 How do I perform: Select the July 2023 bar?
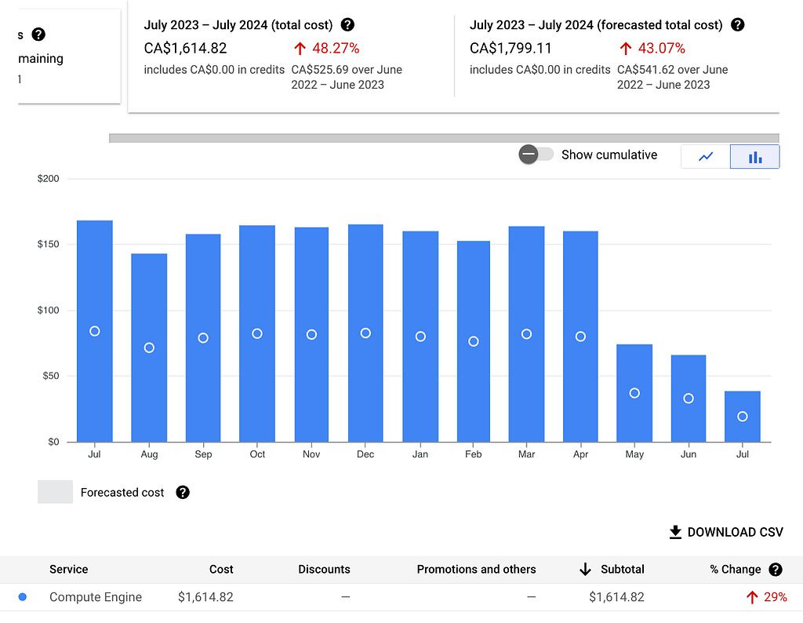(95, 331)
